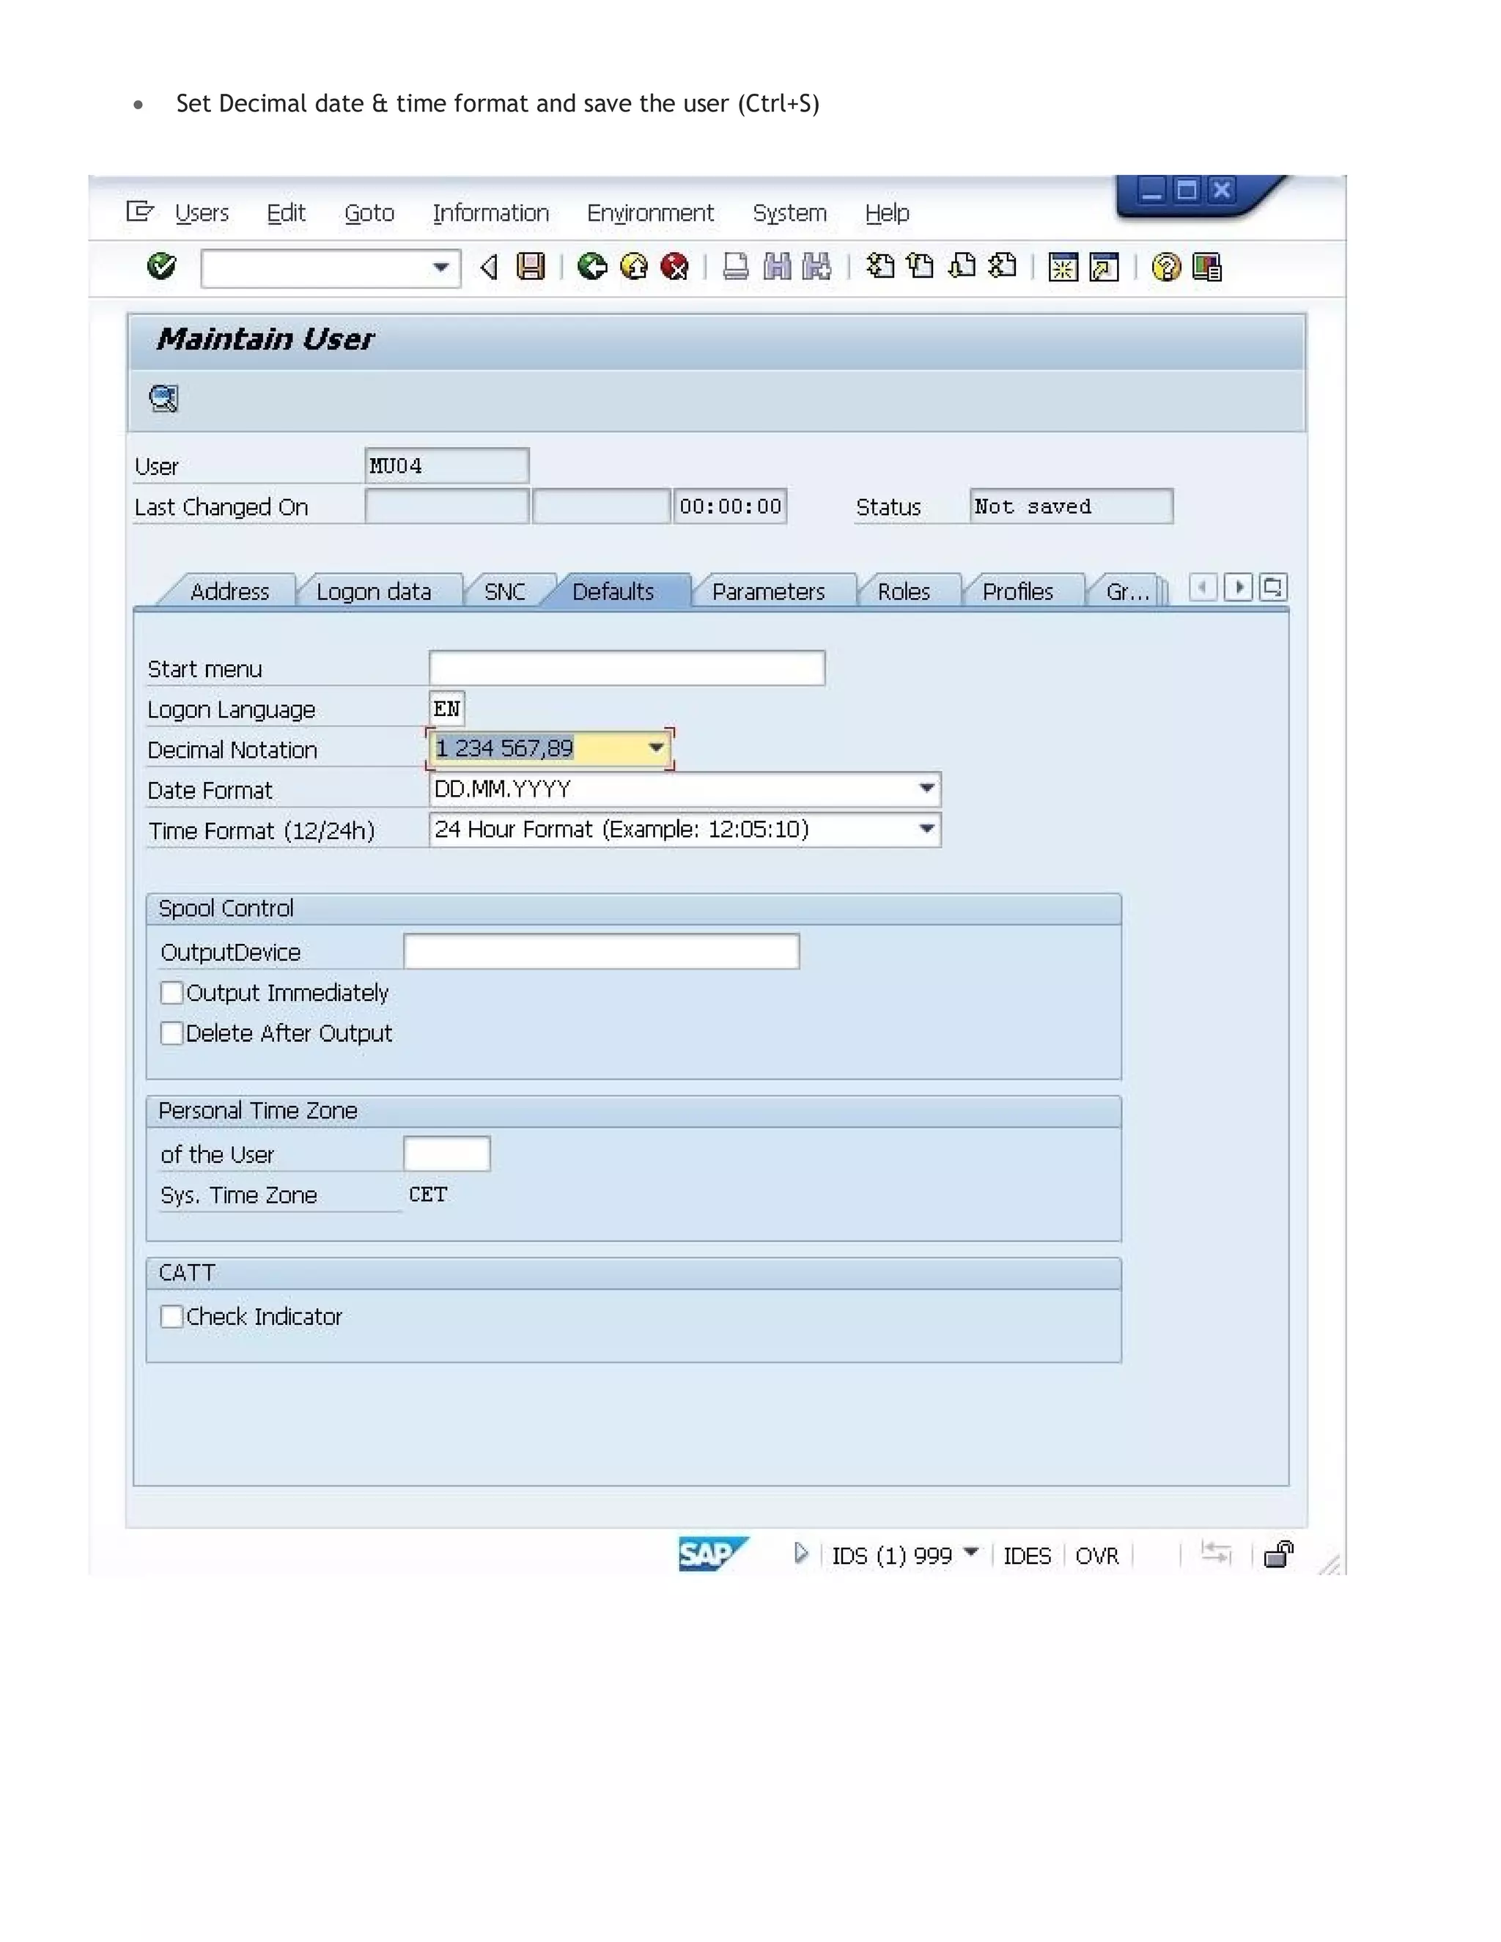Open the IDS (1) 999 system dropdown
This screenshot has width=1501, height=1942.
coord(971,1553)
